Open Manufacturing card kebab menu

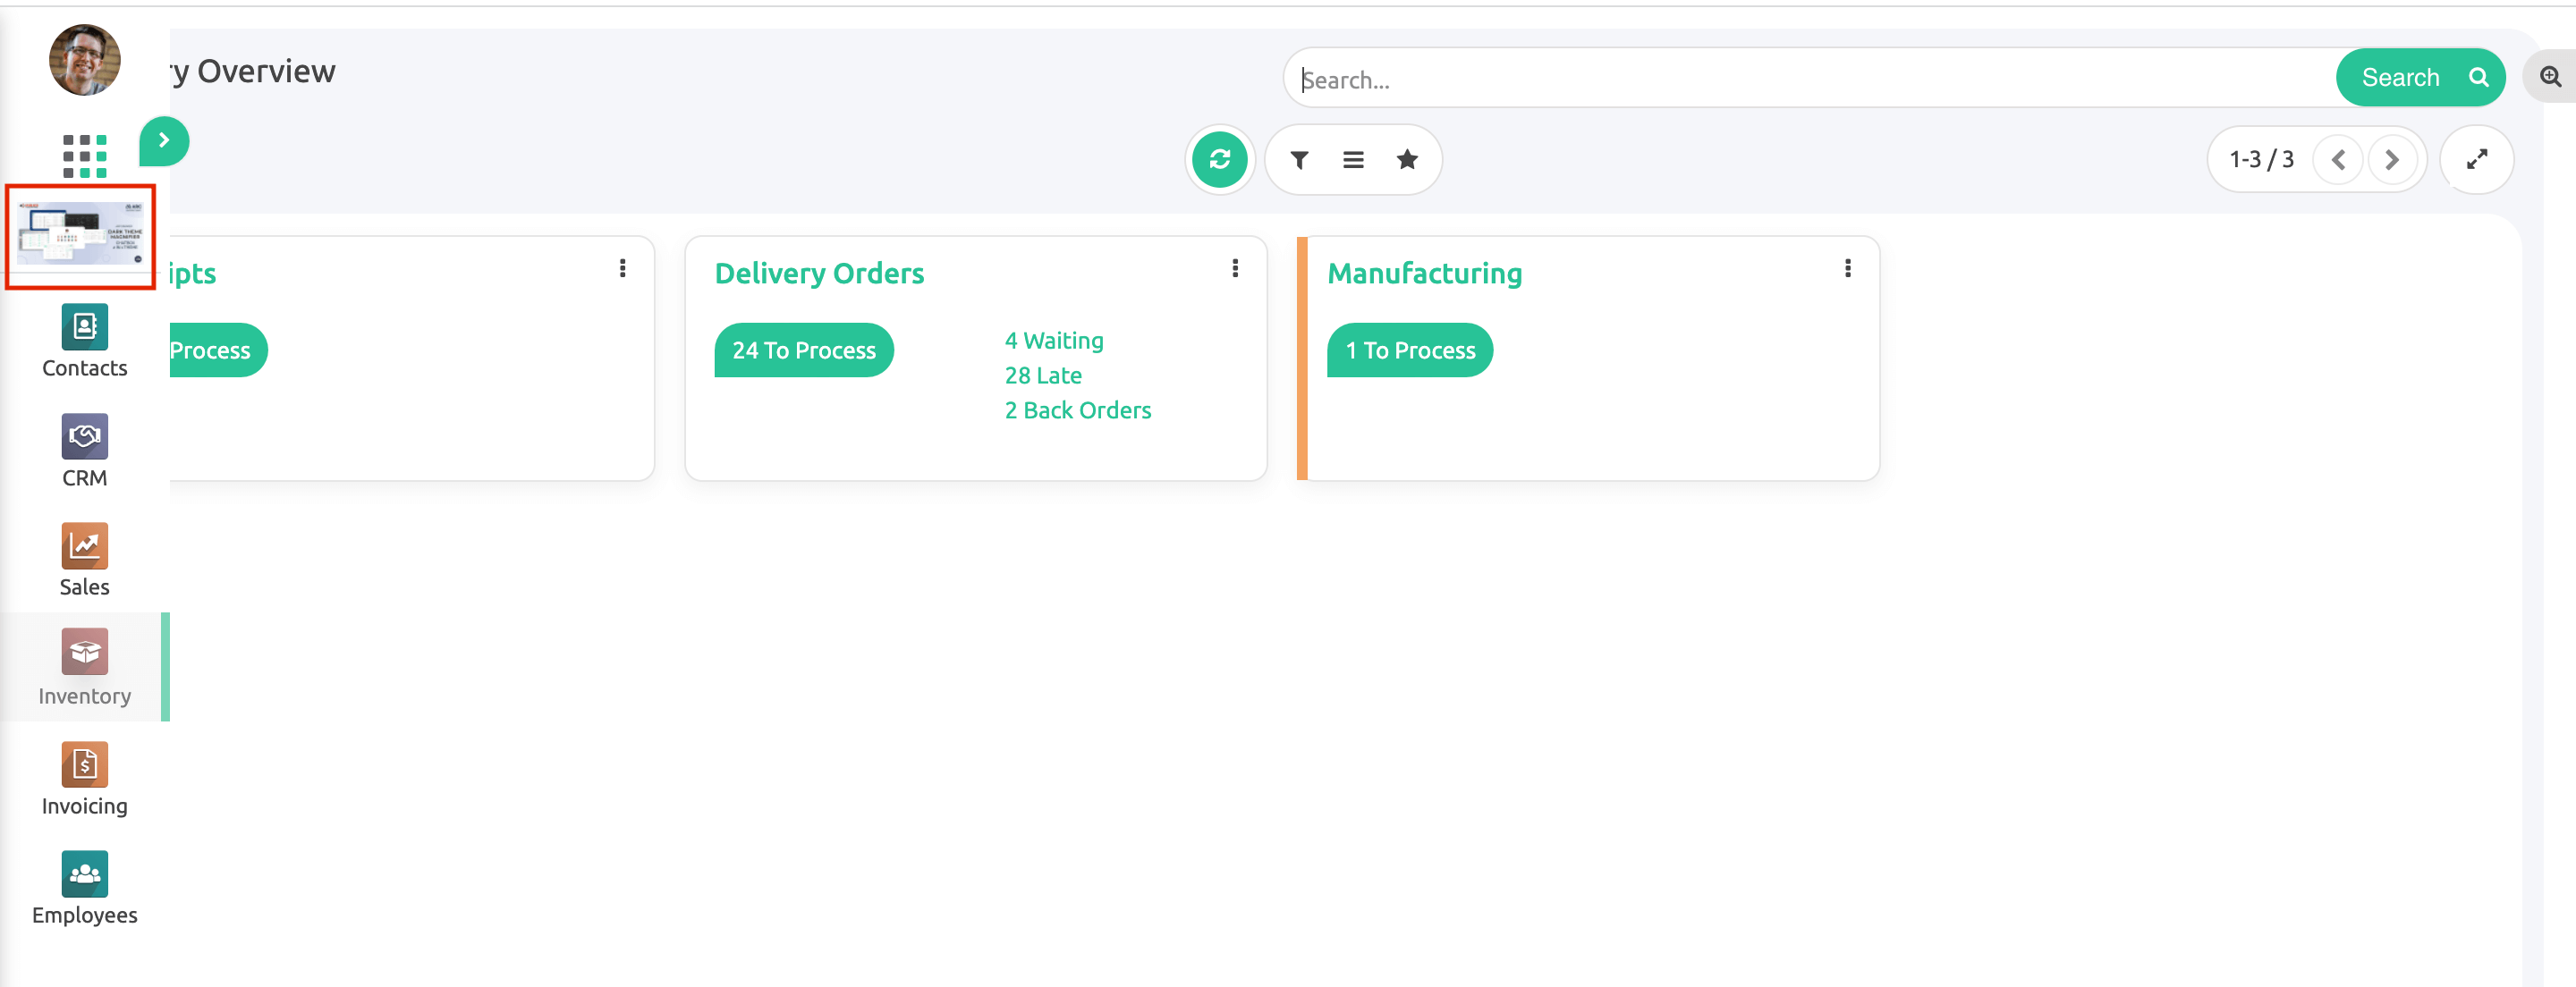pyautogui.click(x=1847, y=268)
